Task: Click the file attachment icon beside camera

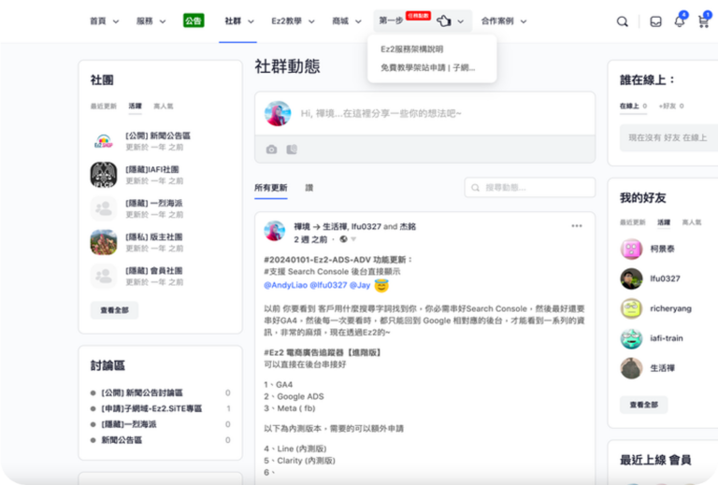Action: pyautogui.click(x=292, y=150)
